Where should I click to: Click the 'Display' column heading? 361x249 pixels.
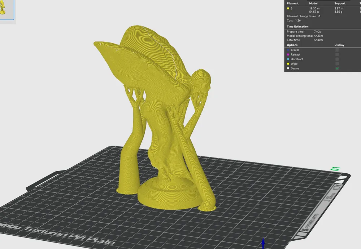pos(339,45)
